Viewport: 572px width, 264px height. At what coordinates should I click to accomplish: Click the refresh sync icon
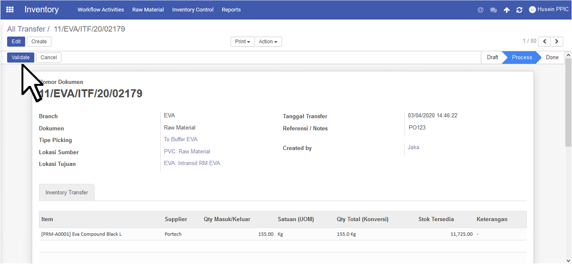(519, 10)
